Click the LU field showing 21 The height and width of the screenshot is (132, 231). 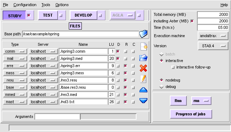(112, 94)
